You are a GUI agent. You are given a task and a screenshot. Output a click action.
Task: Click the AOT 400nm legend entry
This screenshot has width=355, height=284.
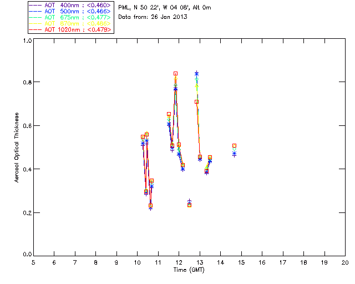pos(70,5)
